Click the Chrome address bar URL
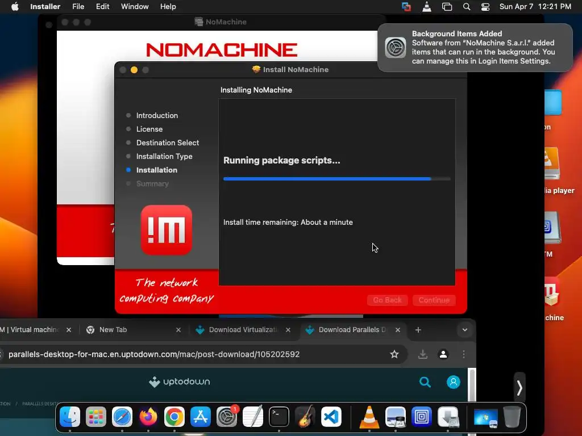 point(154,354)
